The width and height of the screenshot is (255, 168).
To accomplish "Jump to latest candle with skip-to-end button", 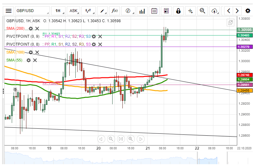I will pos(121,139).
